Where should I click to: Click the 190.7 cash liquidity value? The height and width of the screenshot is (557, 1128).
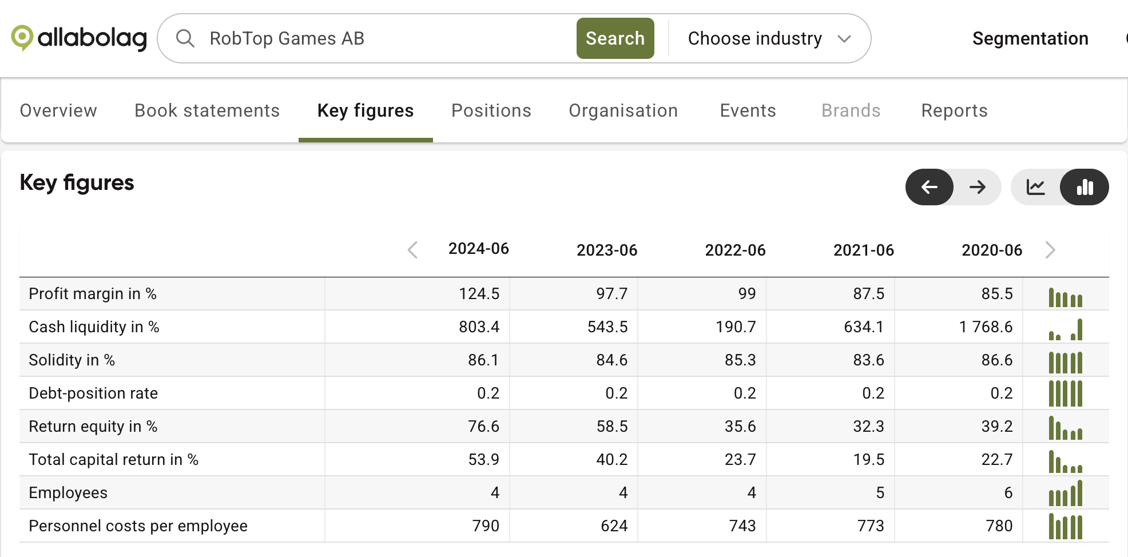[x=736, y=327]
